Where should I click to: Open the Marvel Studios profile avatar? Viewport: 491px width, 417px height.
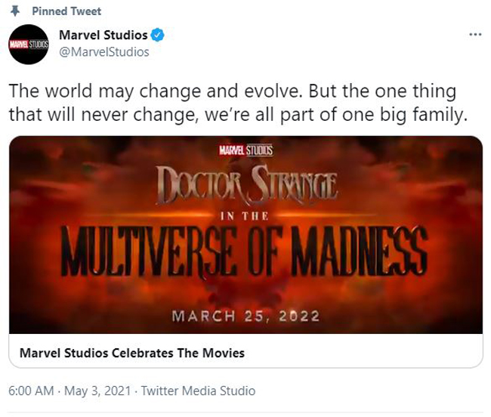point(29,44)
